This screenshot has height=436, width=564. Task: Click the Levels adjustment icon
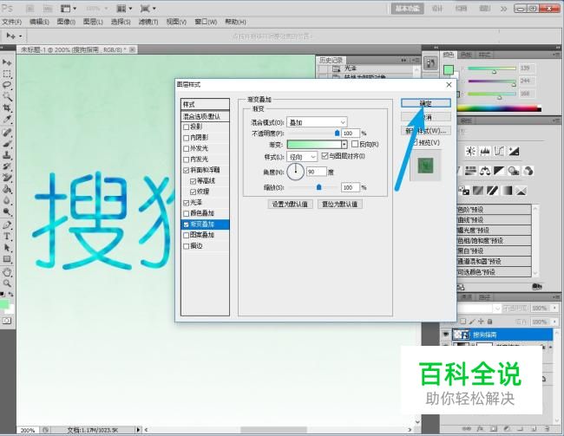485,151
